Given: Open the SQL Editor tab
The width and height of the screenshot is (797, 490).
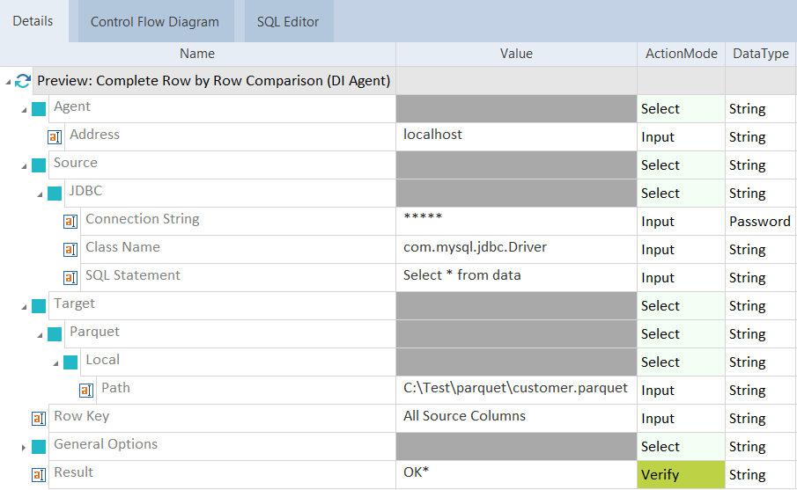Looking at the screenshot, I should click(288, 22).
